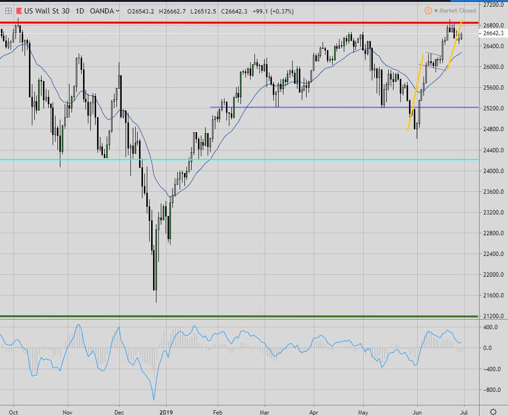Screen dimensions: 508x416
Task: Click the Jul label on the time axis
Action: click(x=464, y=413)
